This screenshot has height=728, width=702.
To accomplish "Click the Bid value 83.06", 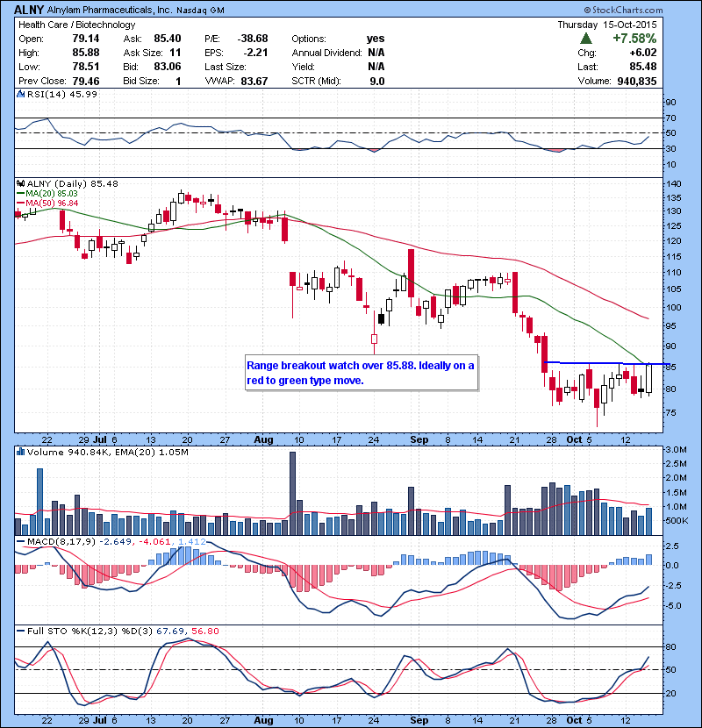I will (x=168, y=67).
